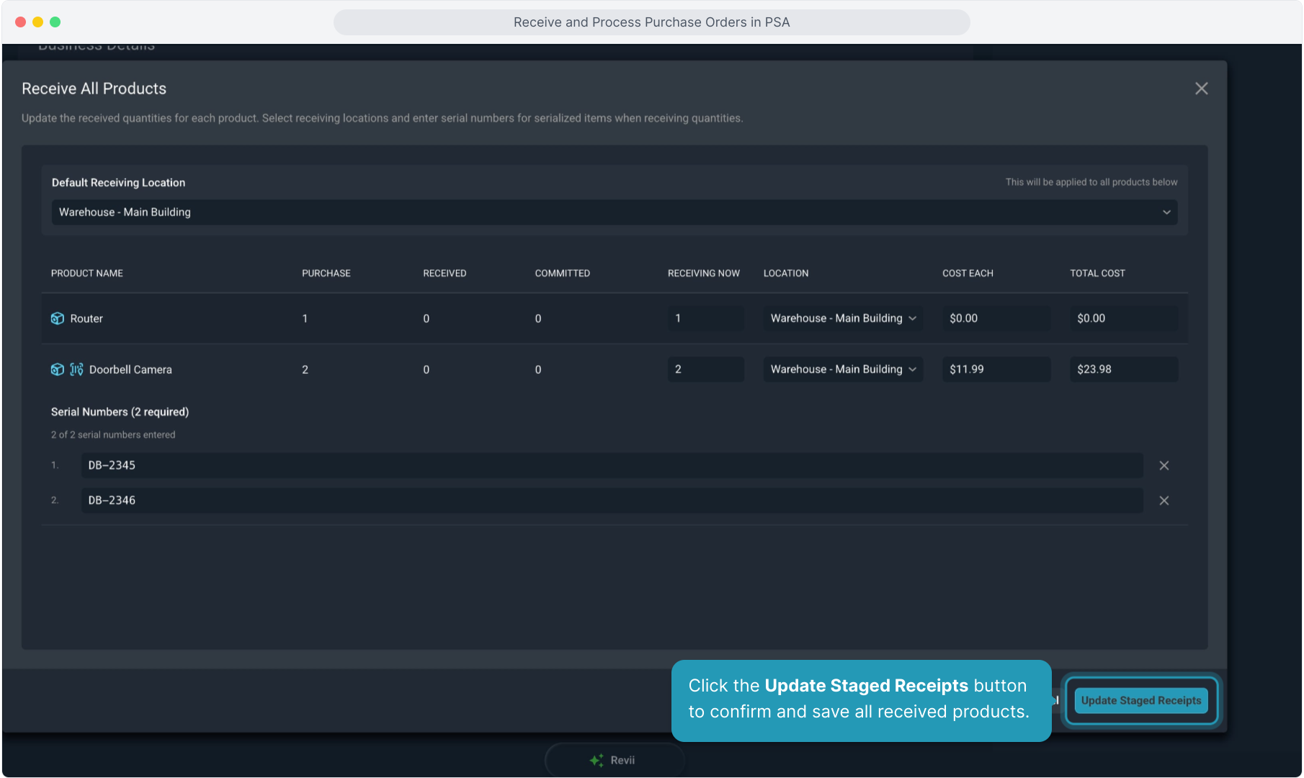This screenshot has width=1304, height=778.
Task: Click the Router Cost Each field
Action: 996,318
